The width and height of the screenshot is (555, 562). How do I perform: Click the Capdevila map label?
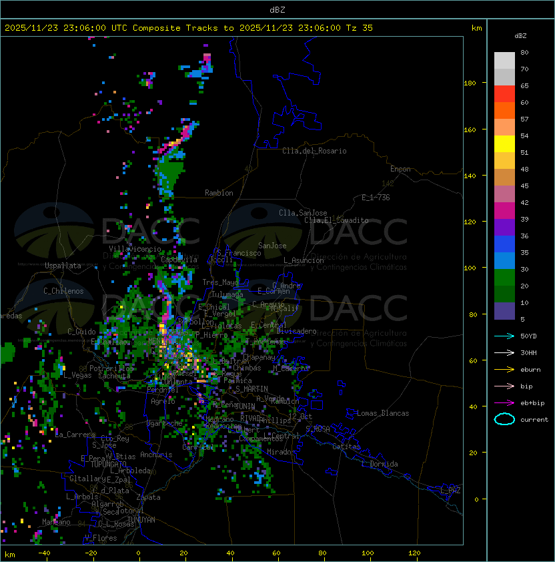[x=179, y=260]
